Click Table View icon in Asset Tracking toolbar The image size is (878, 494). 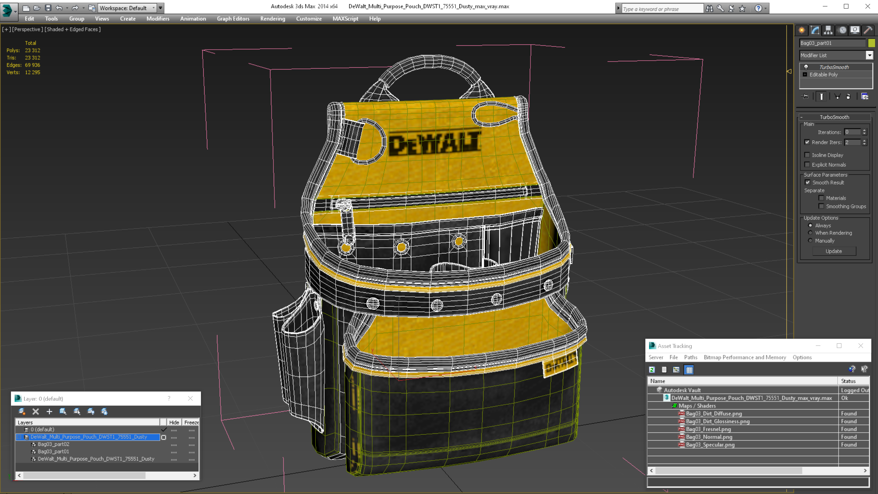689,370
